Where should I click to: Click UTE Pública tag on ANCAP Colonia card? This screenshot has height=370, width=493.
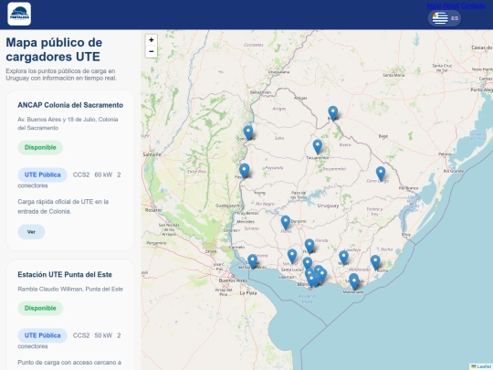pyautogui.click(x=42, y=174)
